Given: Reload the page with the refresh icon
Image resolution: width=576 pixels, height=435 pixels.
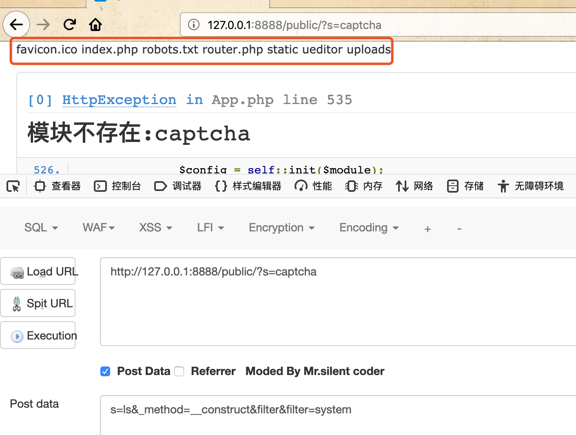Looking at the screenshot, I should (x=70, y=25).
